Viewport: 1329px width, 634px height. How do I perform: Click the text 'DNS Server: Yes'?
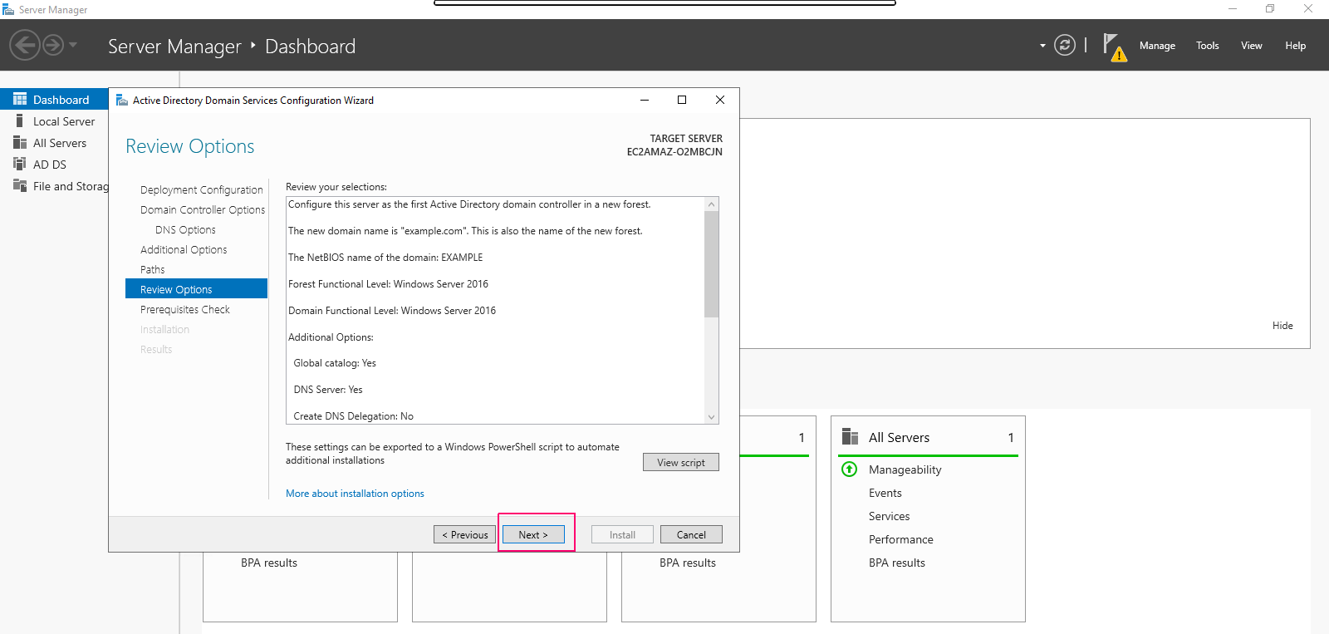(328, 390)
